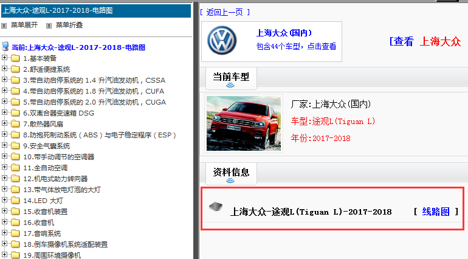Click the red Tiguan L car thumbnail
The width and height of the screenshot is (468, 259).
click(244, 123)
